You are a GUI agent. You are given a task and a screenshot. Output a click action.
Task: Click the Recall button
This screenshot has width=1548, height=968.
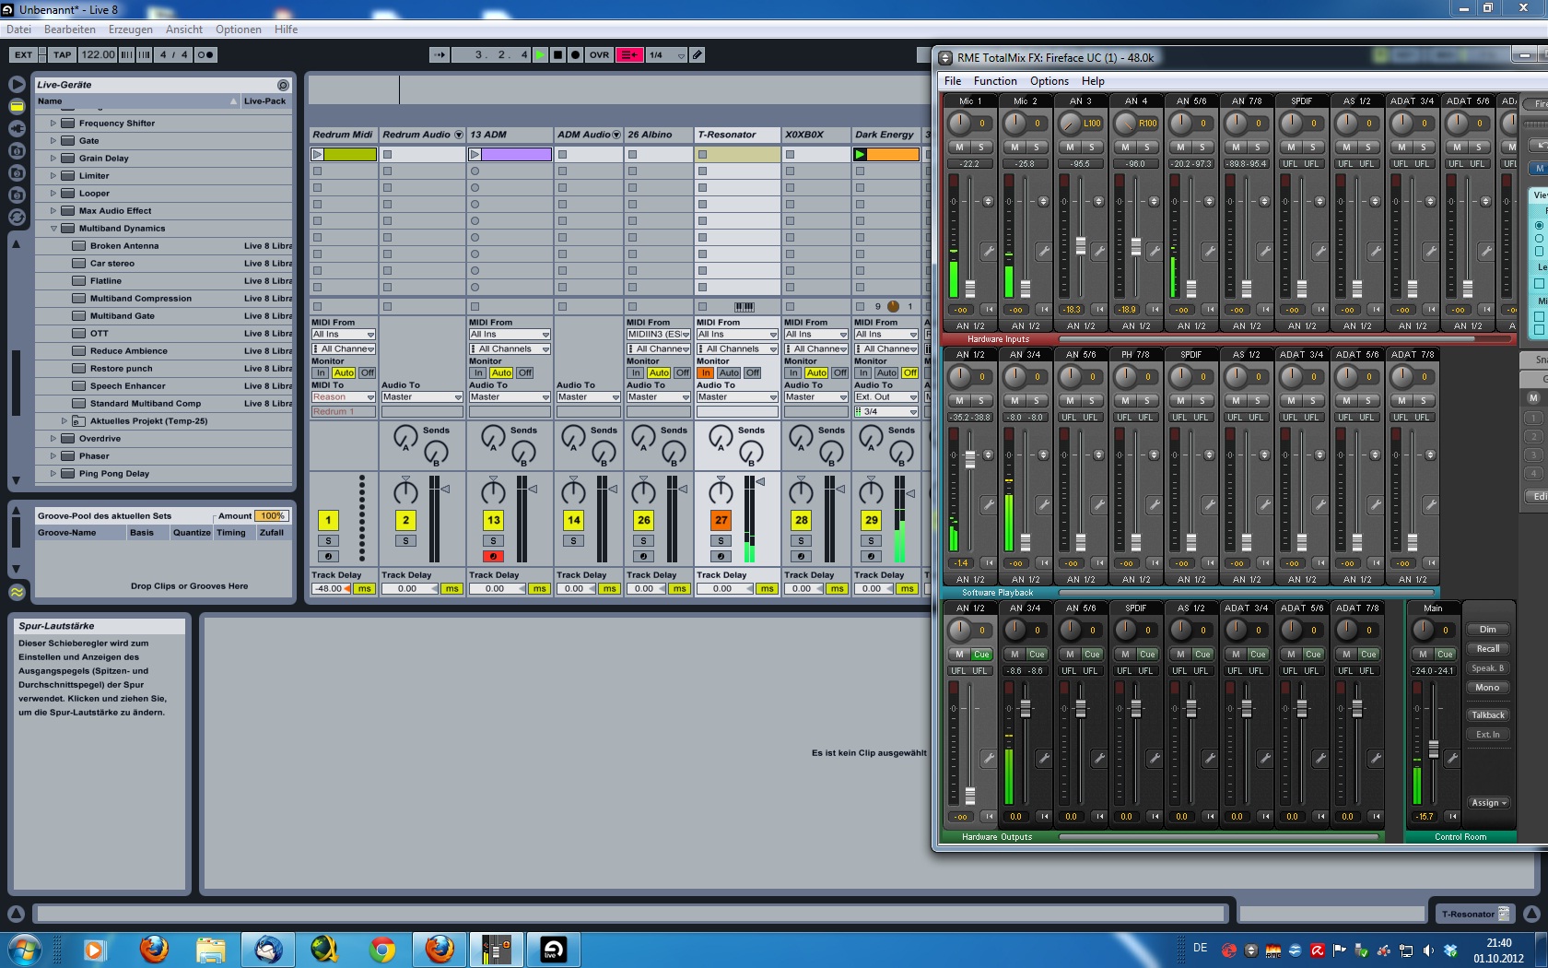[x=1487, y=648]
